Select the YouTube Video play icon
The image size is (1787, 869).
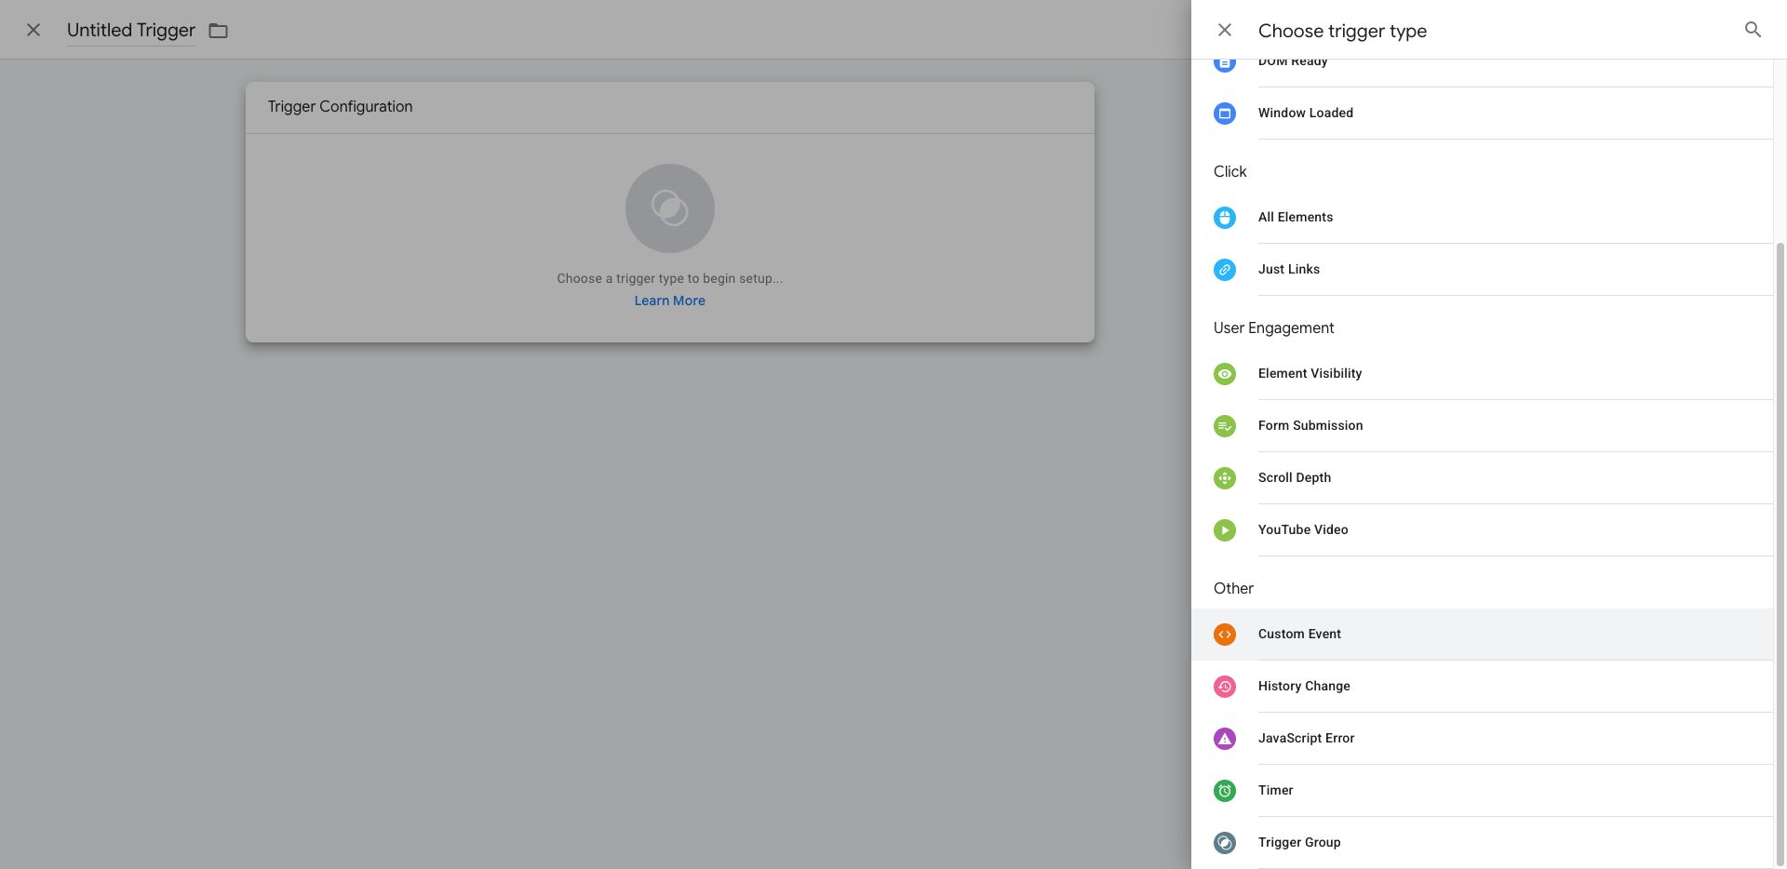tap(1225, 530)
